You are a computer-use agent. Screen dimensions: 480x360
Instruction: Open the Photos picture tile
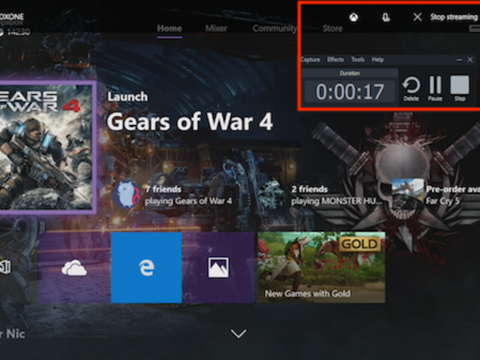tap(218, 268)
